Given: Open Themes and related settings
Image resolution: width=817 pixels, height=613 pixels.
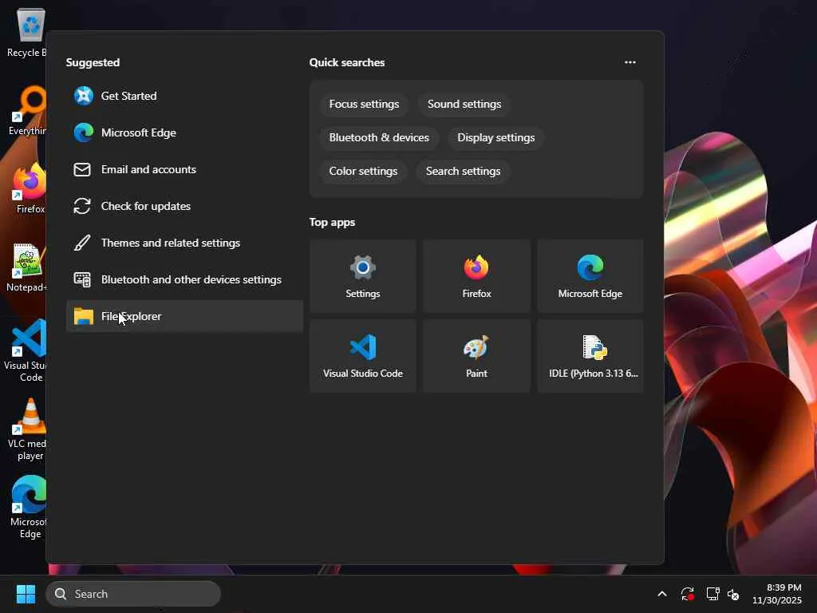Looking at the screenshot, I should click(184, 243).
